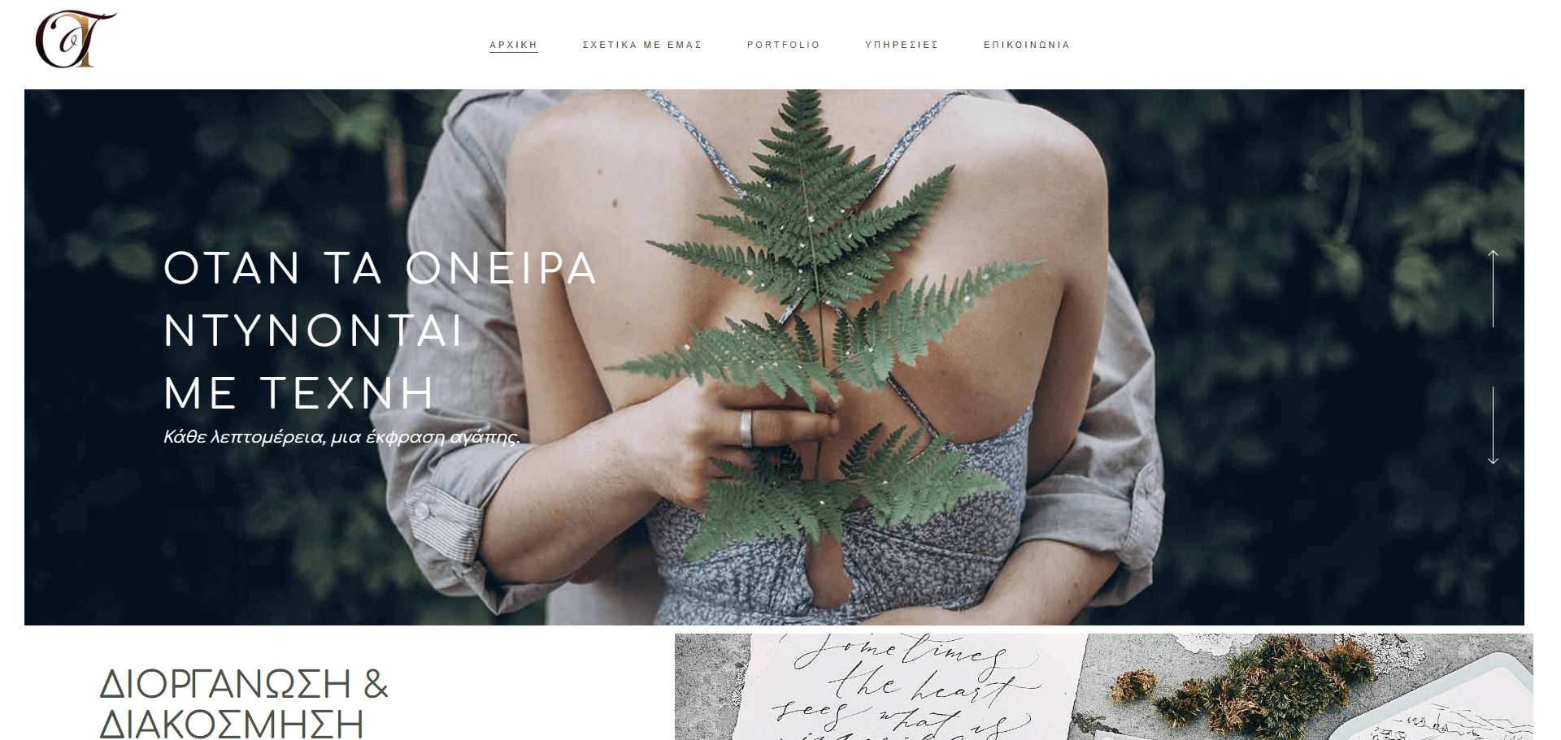Image resolution: width=1561 pixels, height=740 pixels.
Task: Click the white tray in the lower photo
Action: [1455, 703]
